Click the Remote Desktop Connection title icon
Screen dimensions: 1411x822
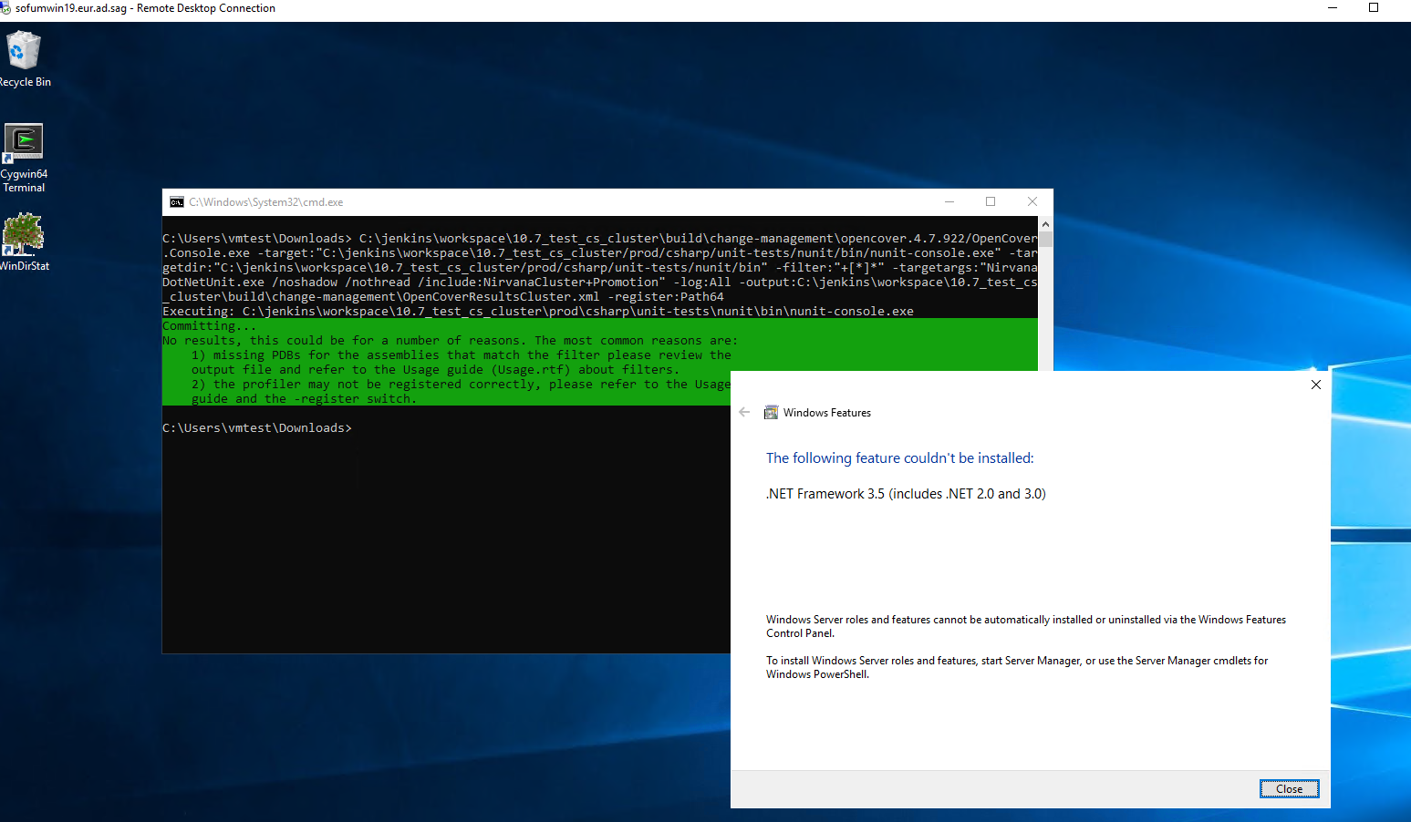(5, 8)
